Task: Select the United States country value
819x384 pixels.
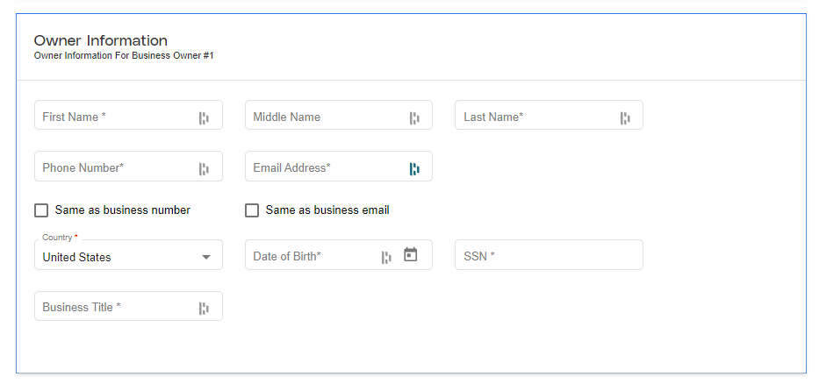Action: 76,257
